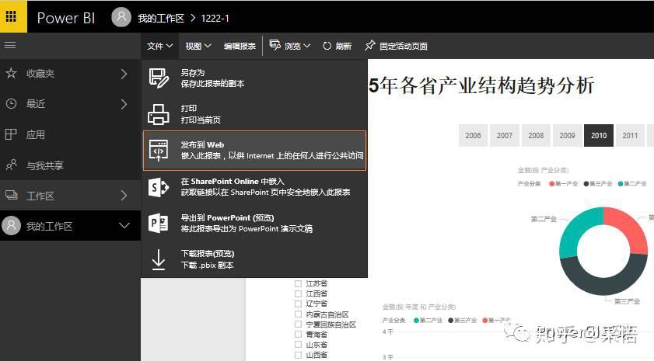Check the 青海省 checkbox
The height and width of the screenshot is (361, 654).
[298, 335]
